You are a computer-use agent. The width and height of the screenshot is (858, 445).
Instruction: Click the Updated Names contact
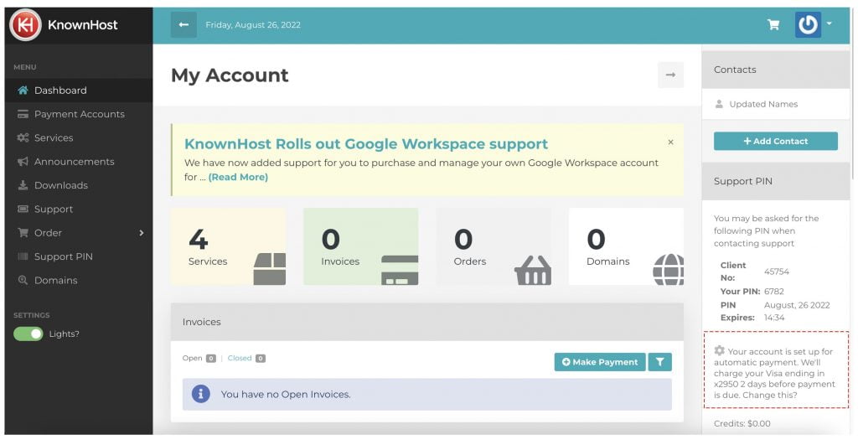[x=763, y=104]
